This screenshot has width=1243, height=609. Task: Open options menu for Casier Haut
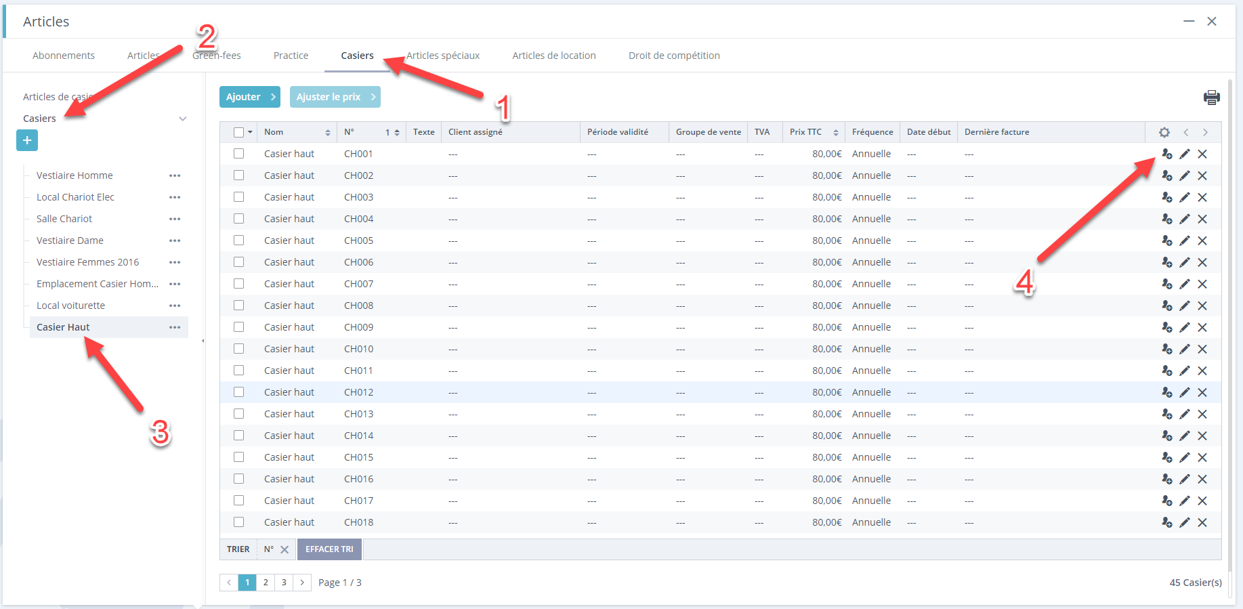(x=175, y=328)
